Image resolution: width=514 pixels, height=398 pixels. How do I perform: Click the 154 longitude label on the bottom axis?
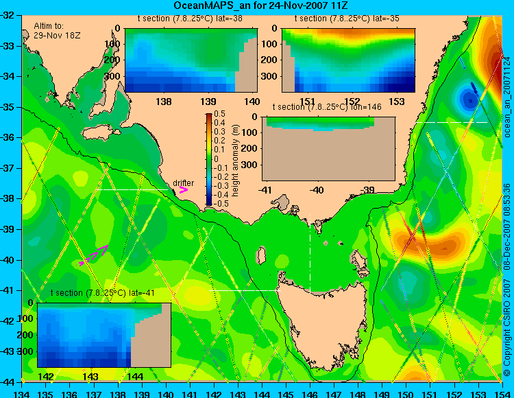pos(502,394)
